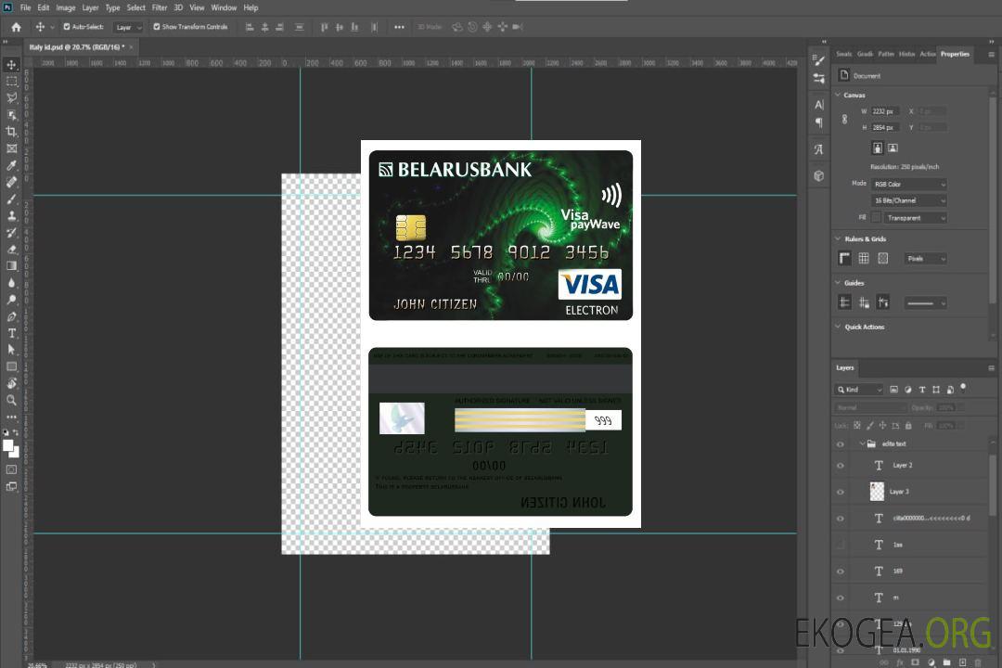Select the Gradient tool
This screenshot has width=1002, height=668.
pos(11,266)
